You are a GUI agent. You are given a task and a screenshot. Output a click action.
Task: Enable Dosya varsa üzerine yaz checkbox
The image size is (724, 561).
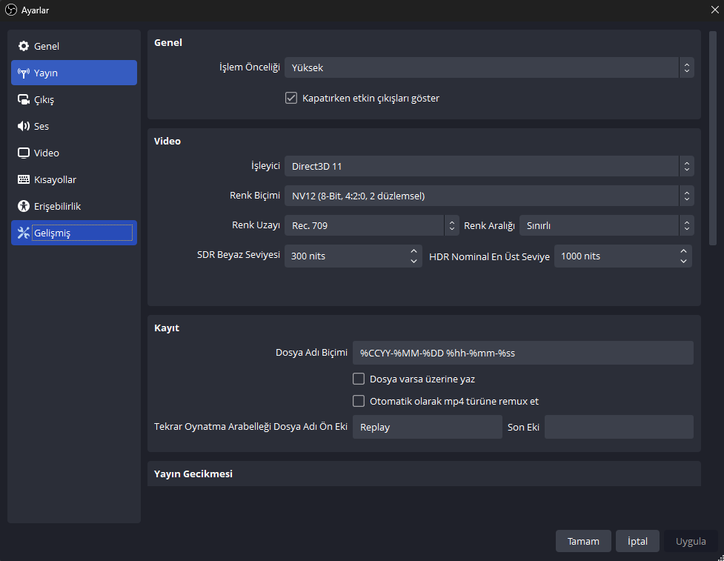point(359,379)
